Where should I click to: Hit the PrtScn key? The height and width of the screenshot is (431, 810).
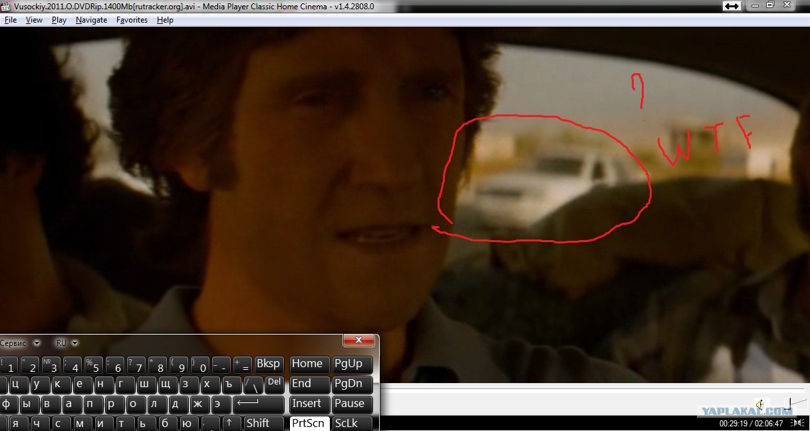tap(310, 423)
